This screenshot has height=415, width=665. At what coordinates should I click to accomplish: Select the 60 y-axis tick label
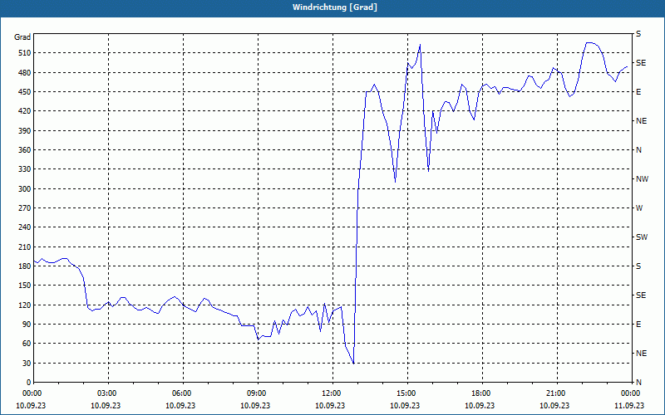tap(27, 344)
